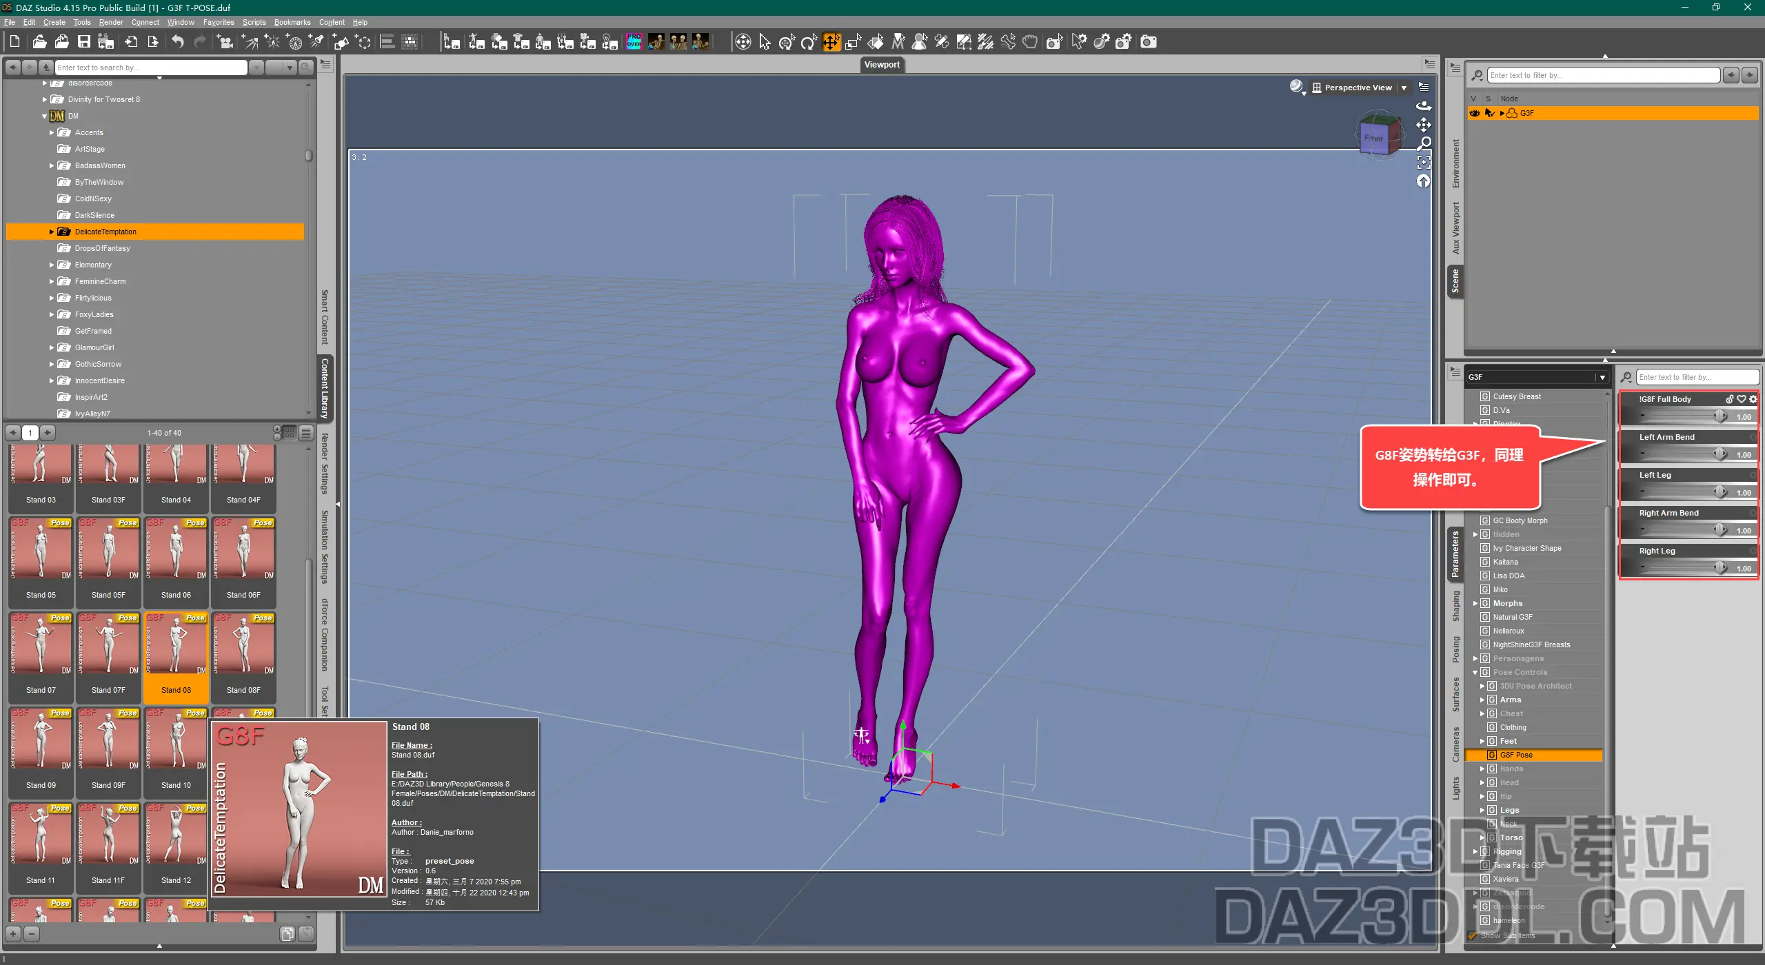1765x965 pixels.
Task: Open the Perspective View camera dropdown
Action: point(1404,88)
